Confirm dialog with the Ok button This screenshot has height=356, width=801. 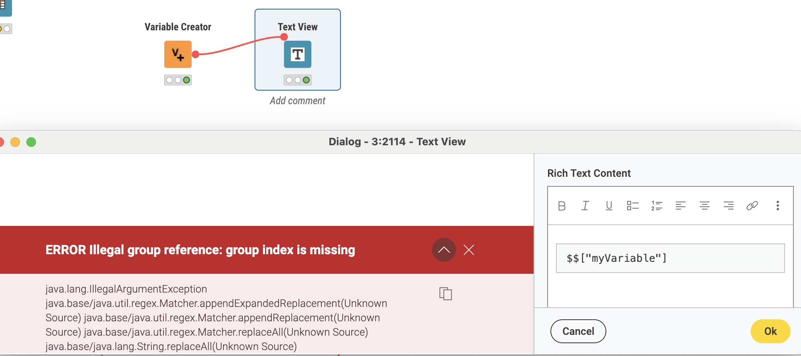pyautogui.click(x=770, y=331)
